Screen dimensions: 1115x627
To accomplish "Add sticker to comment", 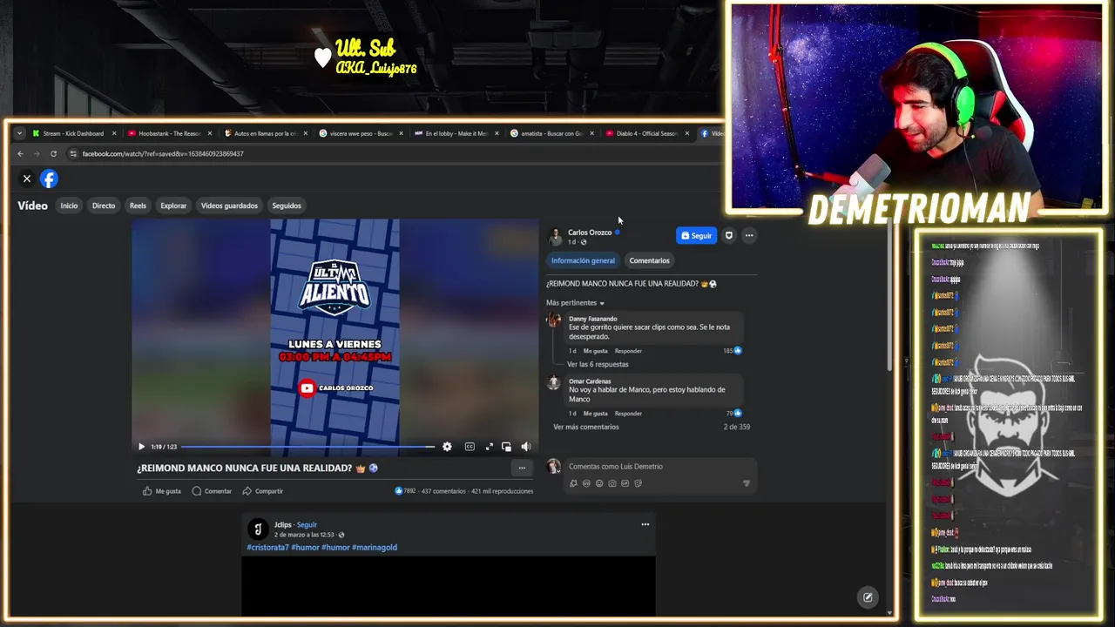I will [639, 483].
